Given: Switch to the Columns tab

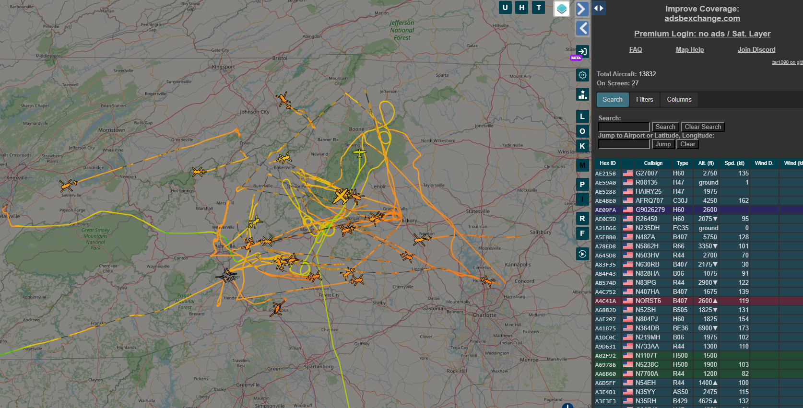Looking at the screenshot, I should [679, 99].
